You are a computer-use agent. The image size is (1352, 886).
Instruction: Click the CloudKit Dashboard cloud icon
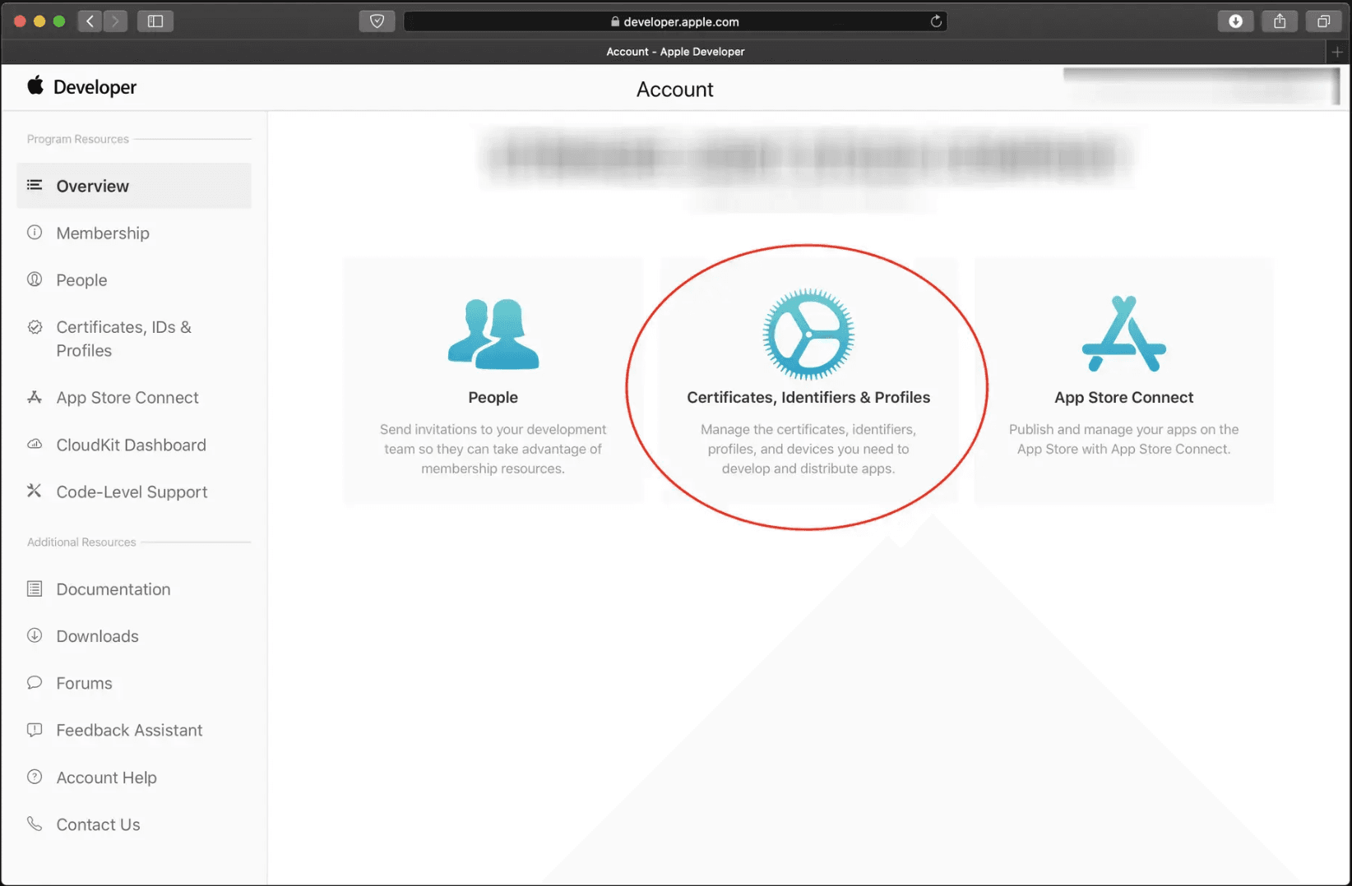pyautogui.click(x=35, y=444)
